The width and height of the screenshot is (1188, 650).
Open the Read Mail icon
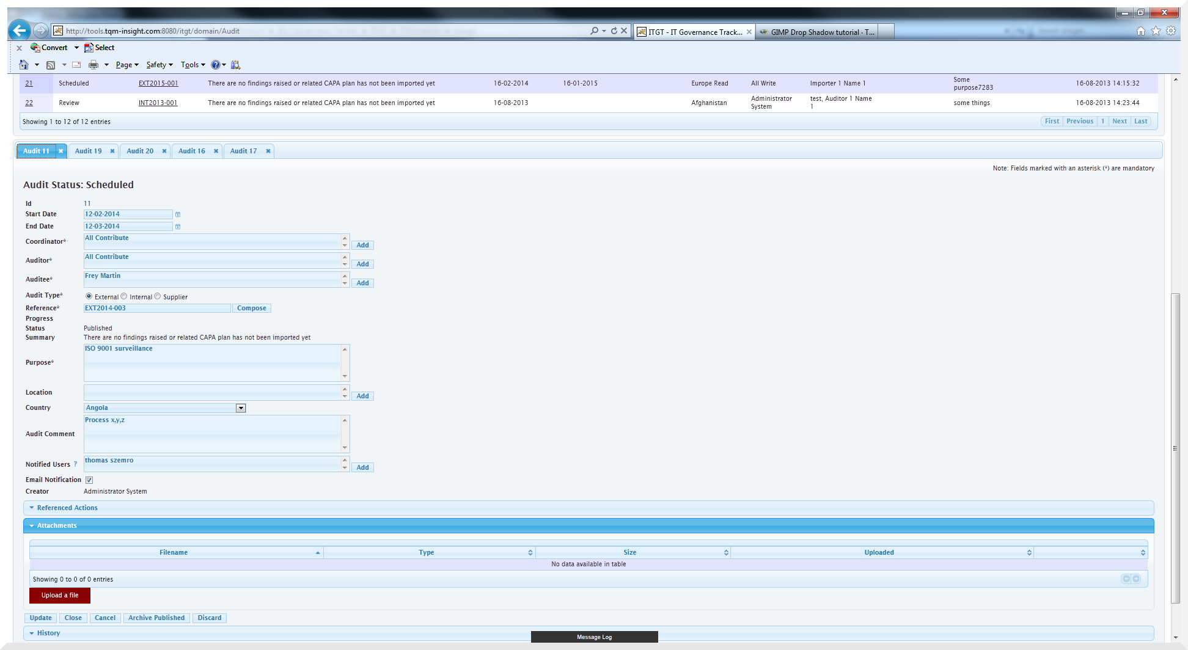click(x=76, y=65)
